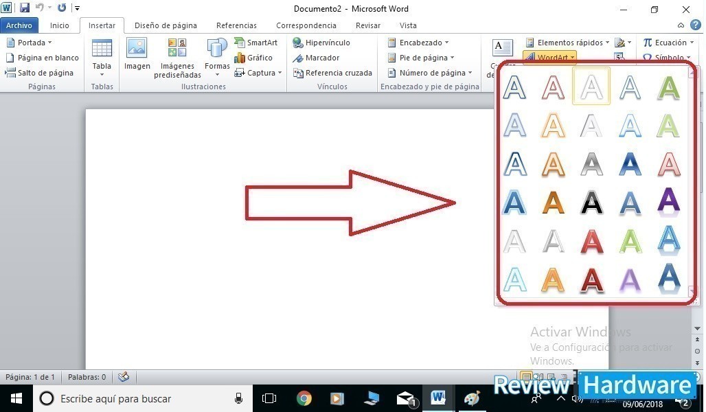The height and width of the screenshot is (412, 706).
Task: Click the Ilustraciones group label
Action: click(x=203, y=87)
